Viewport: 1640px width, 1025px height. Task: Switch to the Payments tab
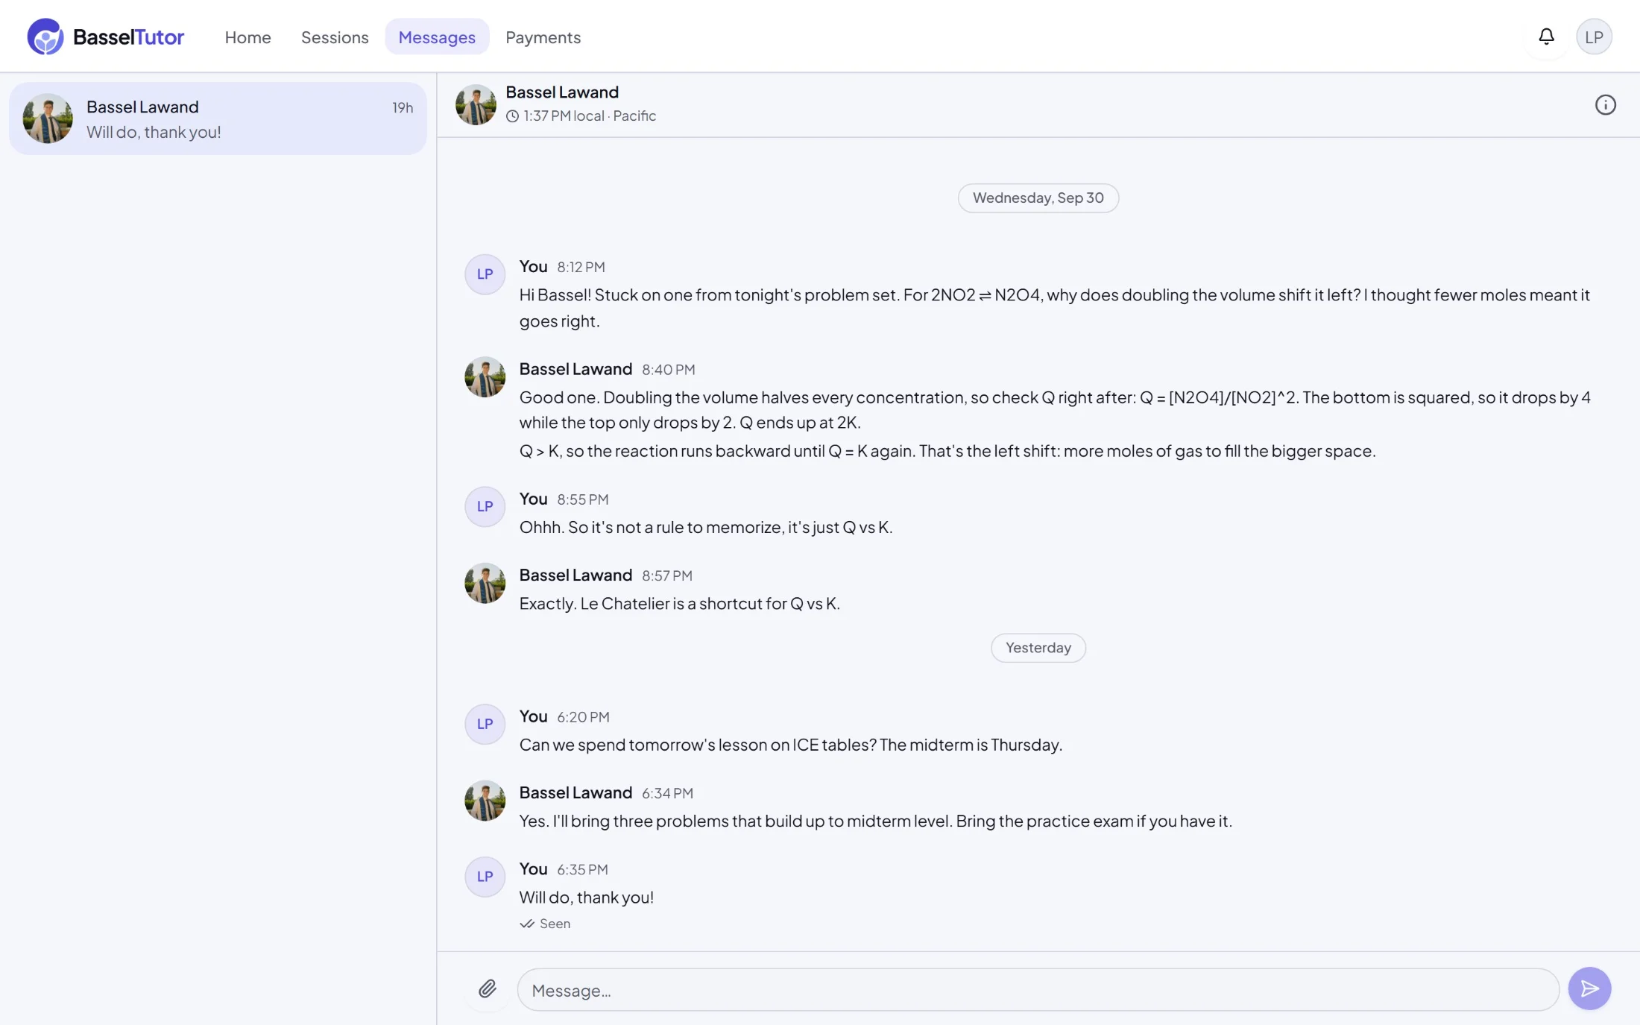(x=543, y=37)
